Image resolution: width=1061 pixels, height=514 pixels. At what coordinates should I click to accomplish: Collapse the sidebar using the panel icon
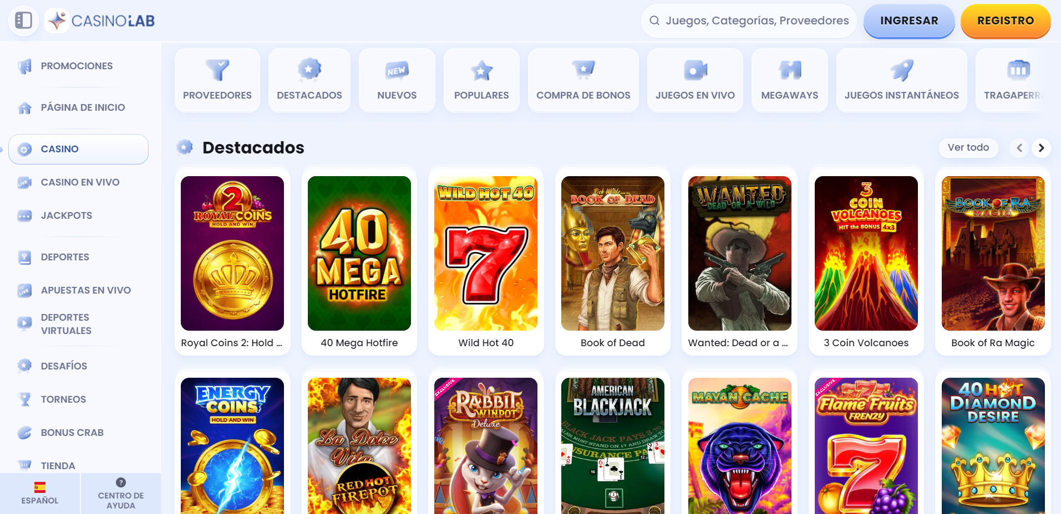point(23,20)
